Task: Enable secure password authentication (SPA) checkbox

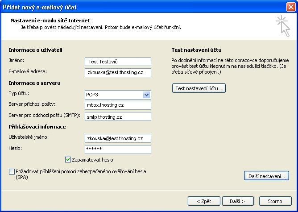Action: 12,171
